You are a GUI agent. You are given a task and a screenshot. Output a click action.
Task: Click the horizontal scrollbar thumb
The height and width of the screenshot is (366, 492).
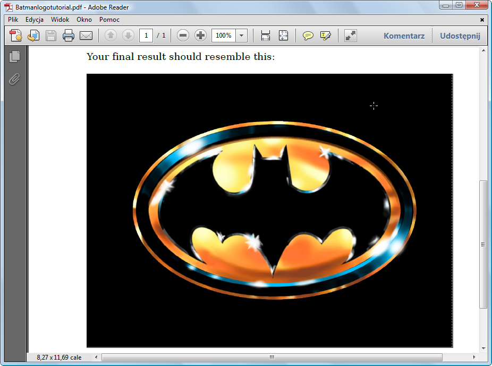(x=272, y=357)
